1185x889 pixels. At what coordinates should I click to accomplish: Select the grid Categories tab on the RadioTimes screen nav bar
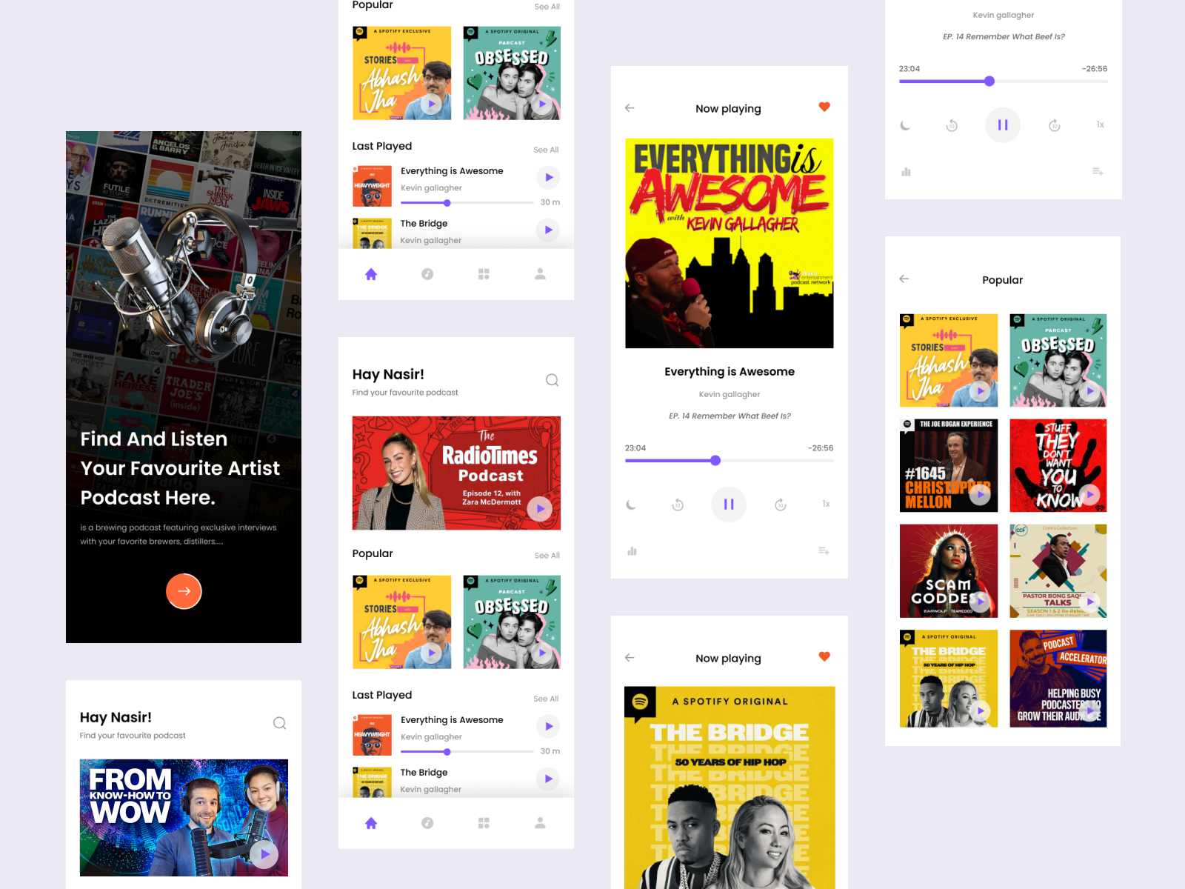pyautogui.click(x=484, y=823)
